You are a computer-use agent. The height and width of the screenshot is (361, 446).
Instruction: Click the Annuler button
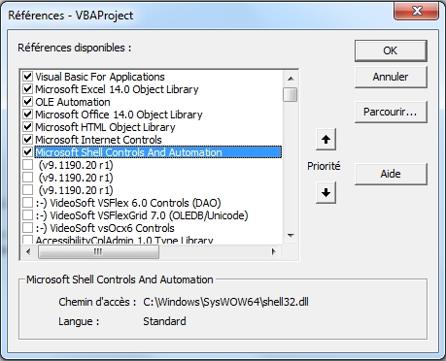(x=391, y=77)
